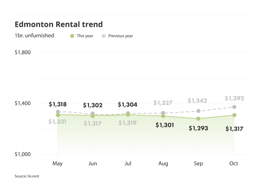Viewport: 266px width, 186px height.
Task: Click the green This year legend dot
Action: pyautogui.click(x=72, y=36)
